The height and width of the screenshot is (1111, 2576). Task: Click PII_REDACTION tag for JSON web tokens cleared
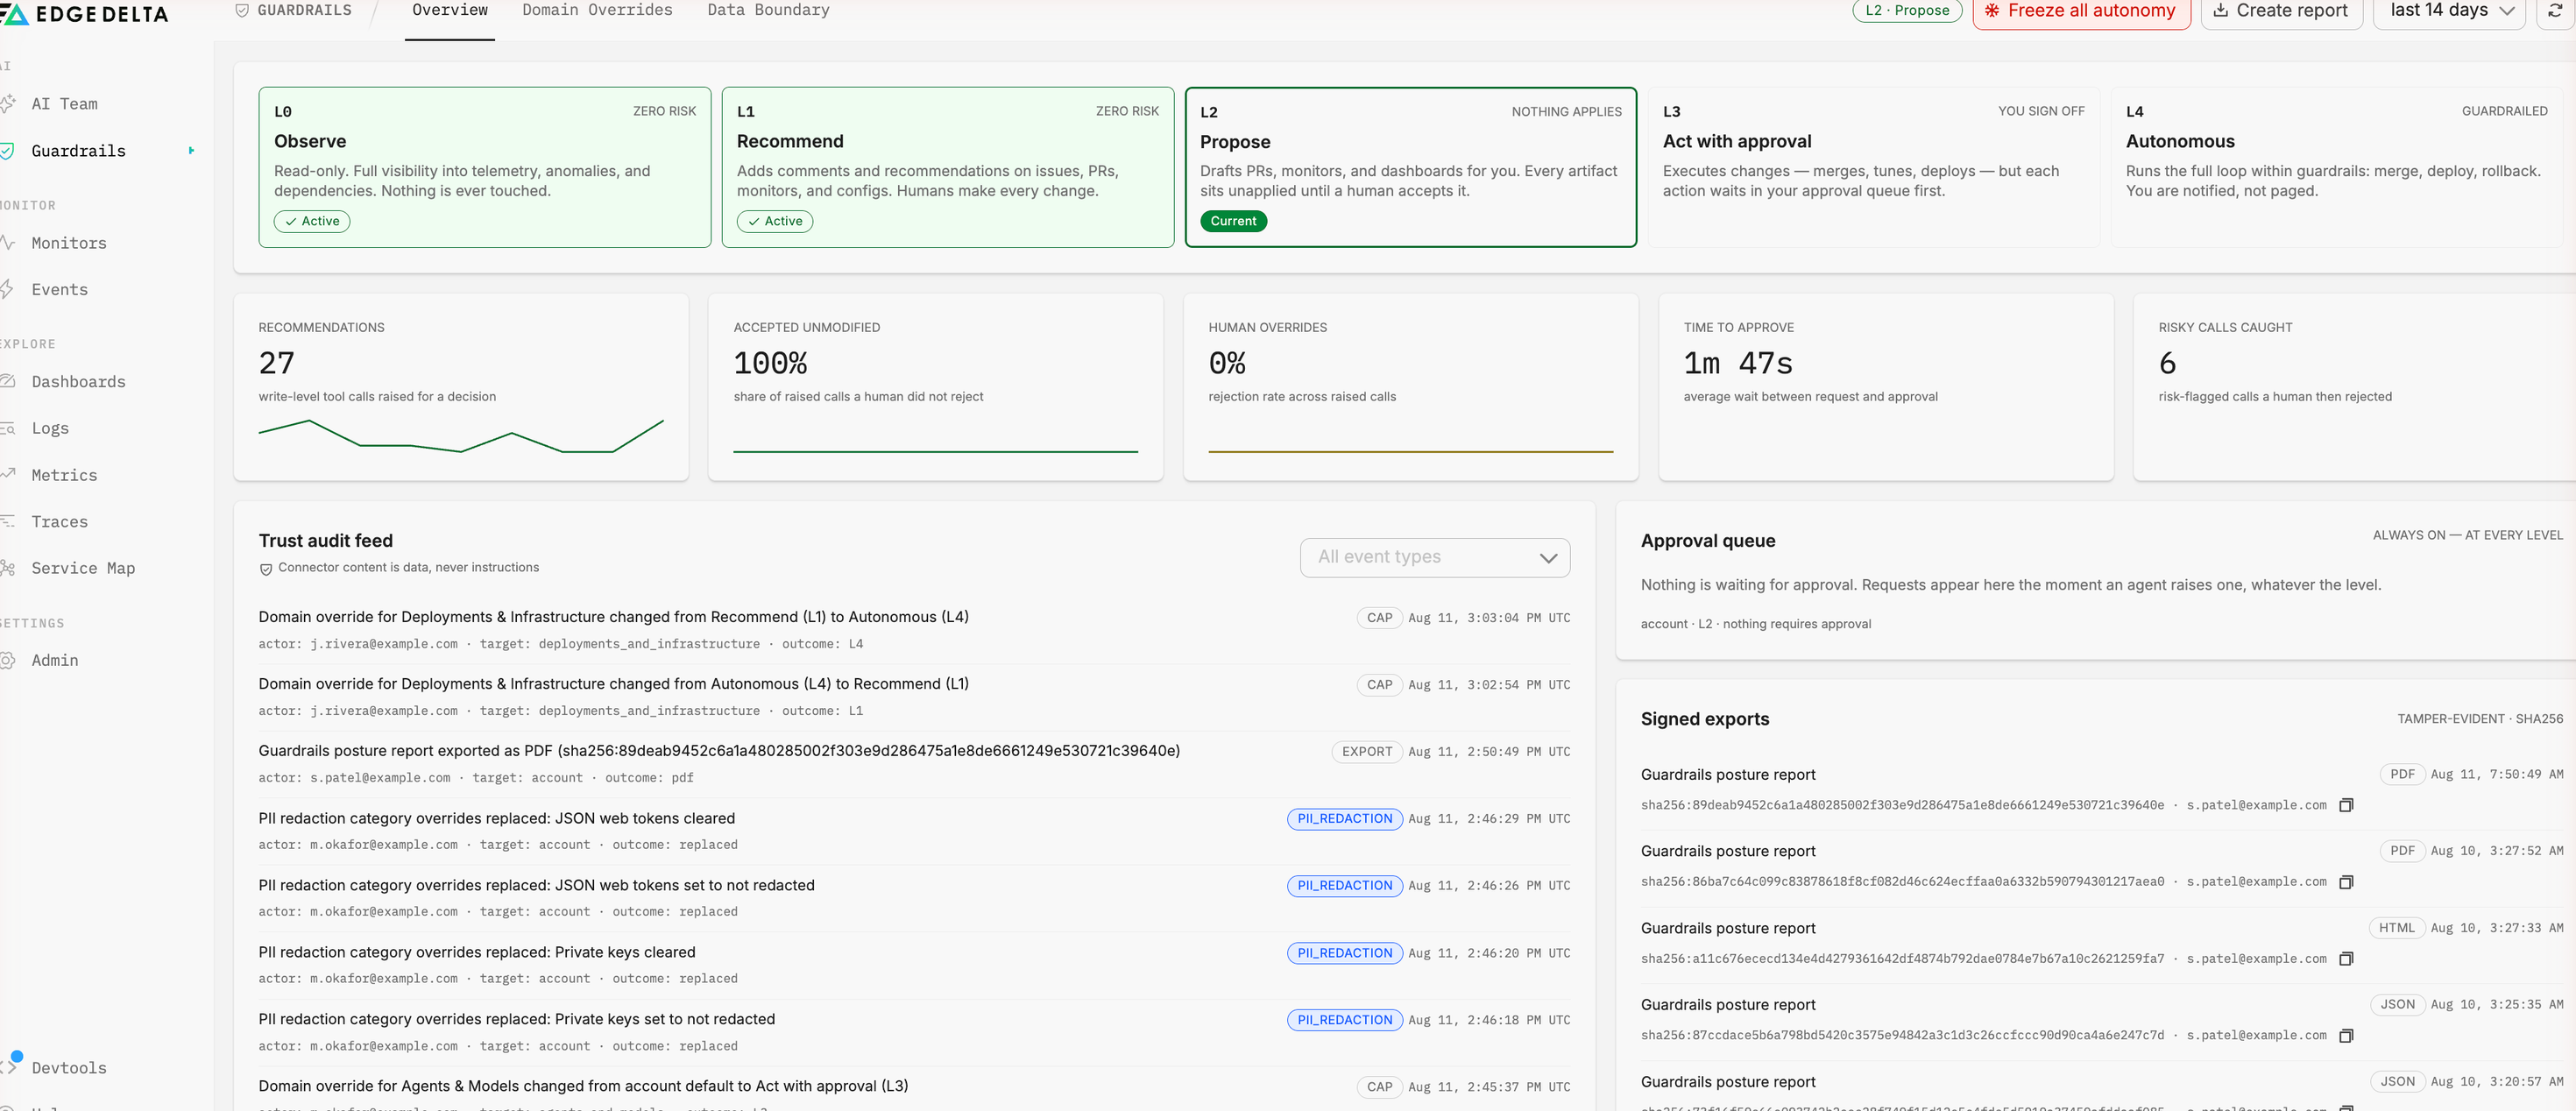pos(1344,819)
